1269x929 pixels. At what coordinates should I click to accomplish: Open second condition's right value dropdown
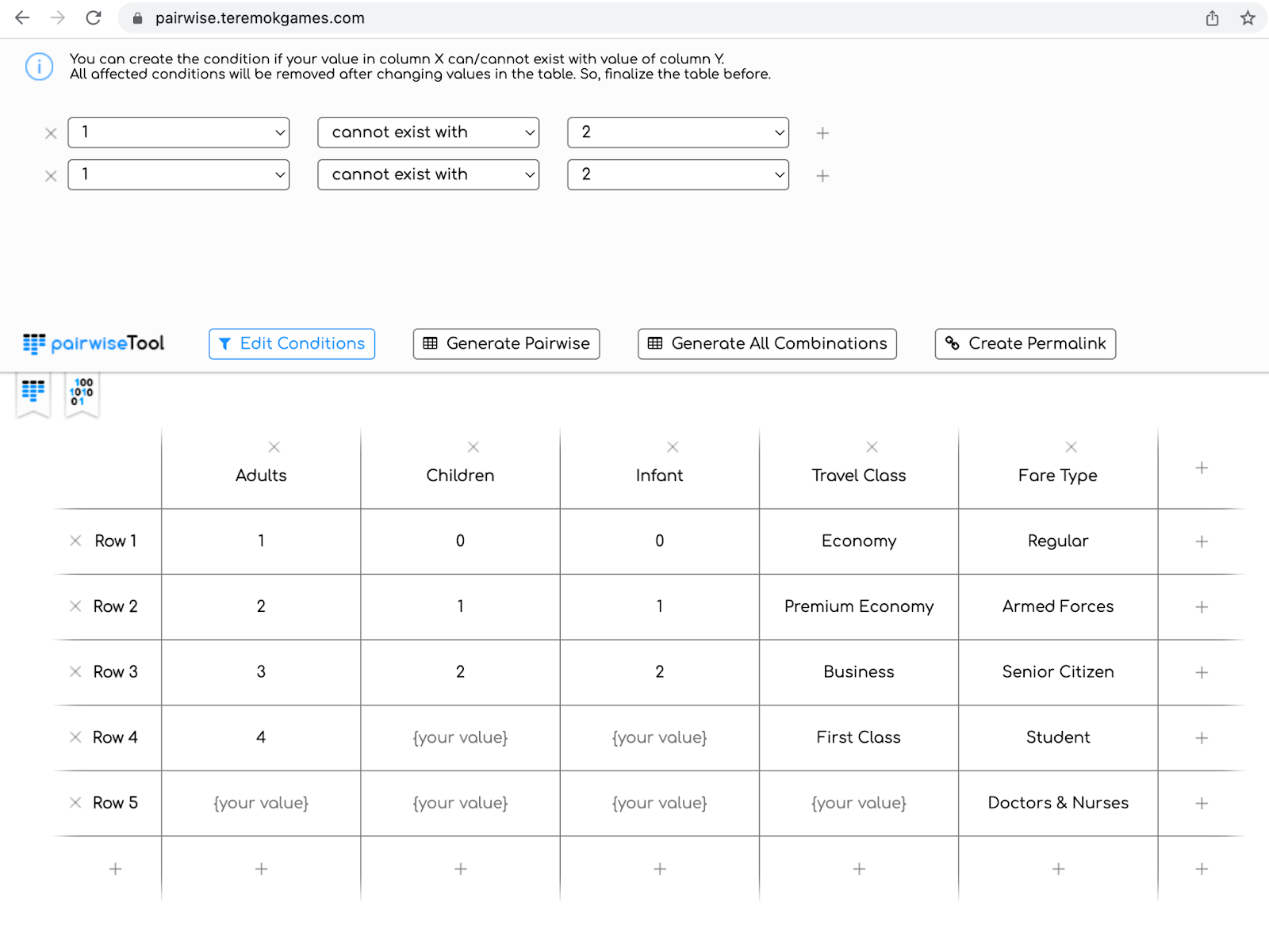(678, 174)
